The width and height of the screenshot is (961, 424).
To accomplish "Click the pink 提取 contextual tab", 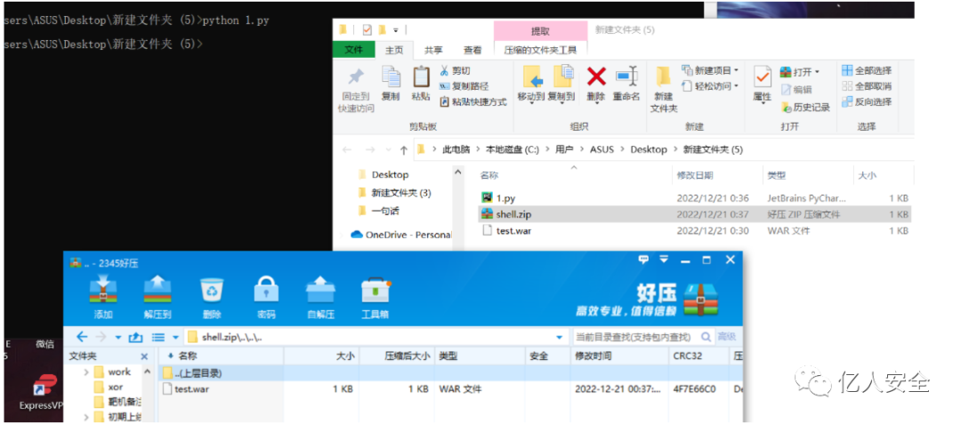I will point(540,31).
